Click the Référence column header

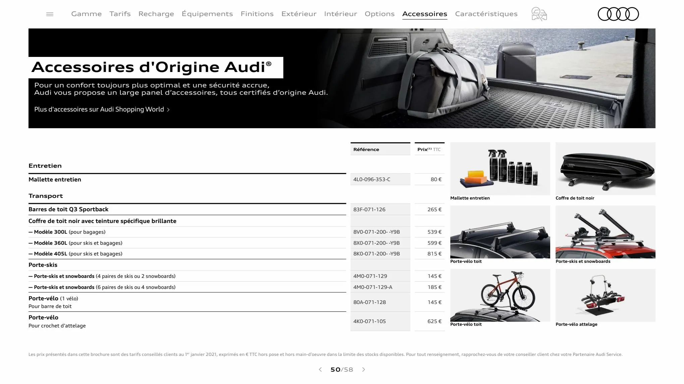click(380, 149)
